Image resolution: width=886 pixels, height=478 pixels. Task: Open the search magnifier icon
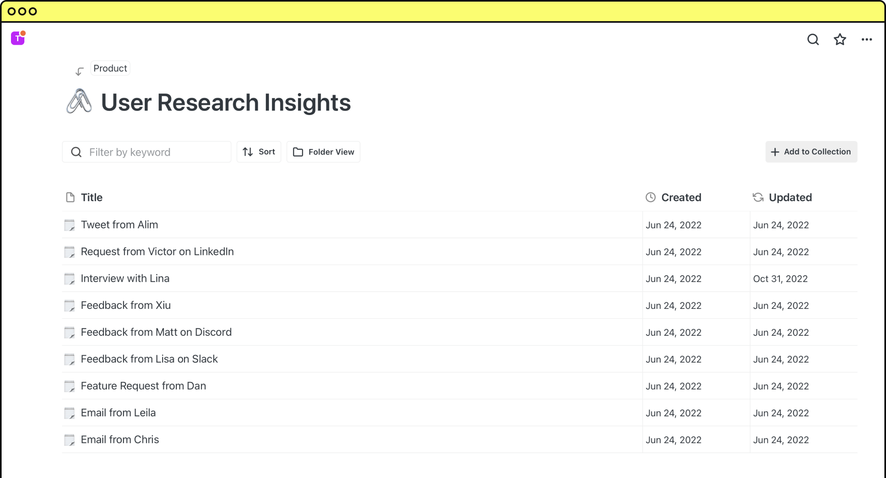(x=813, y=39)
